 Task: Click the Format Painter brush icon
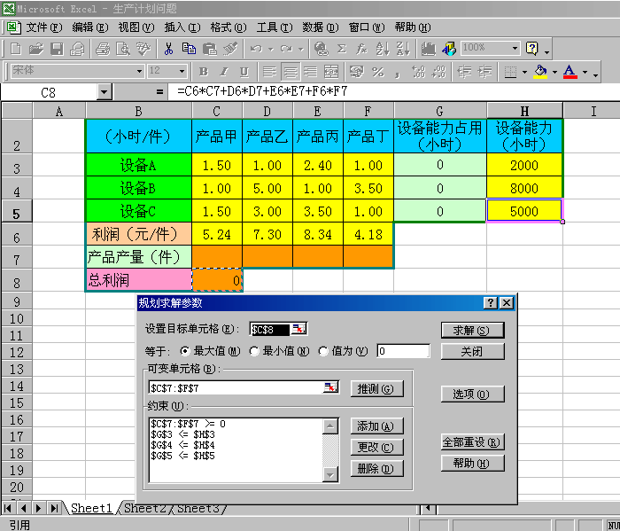pos(230,49)
